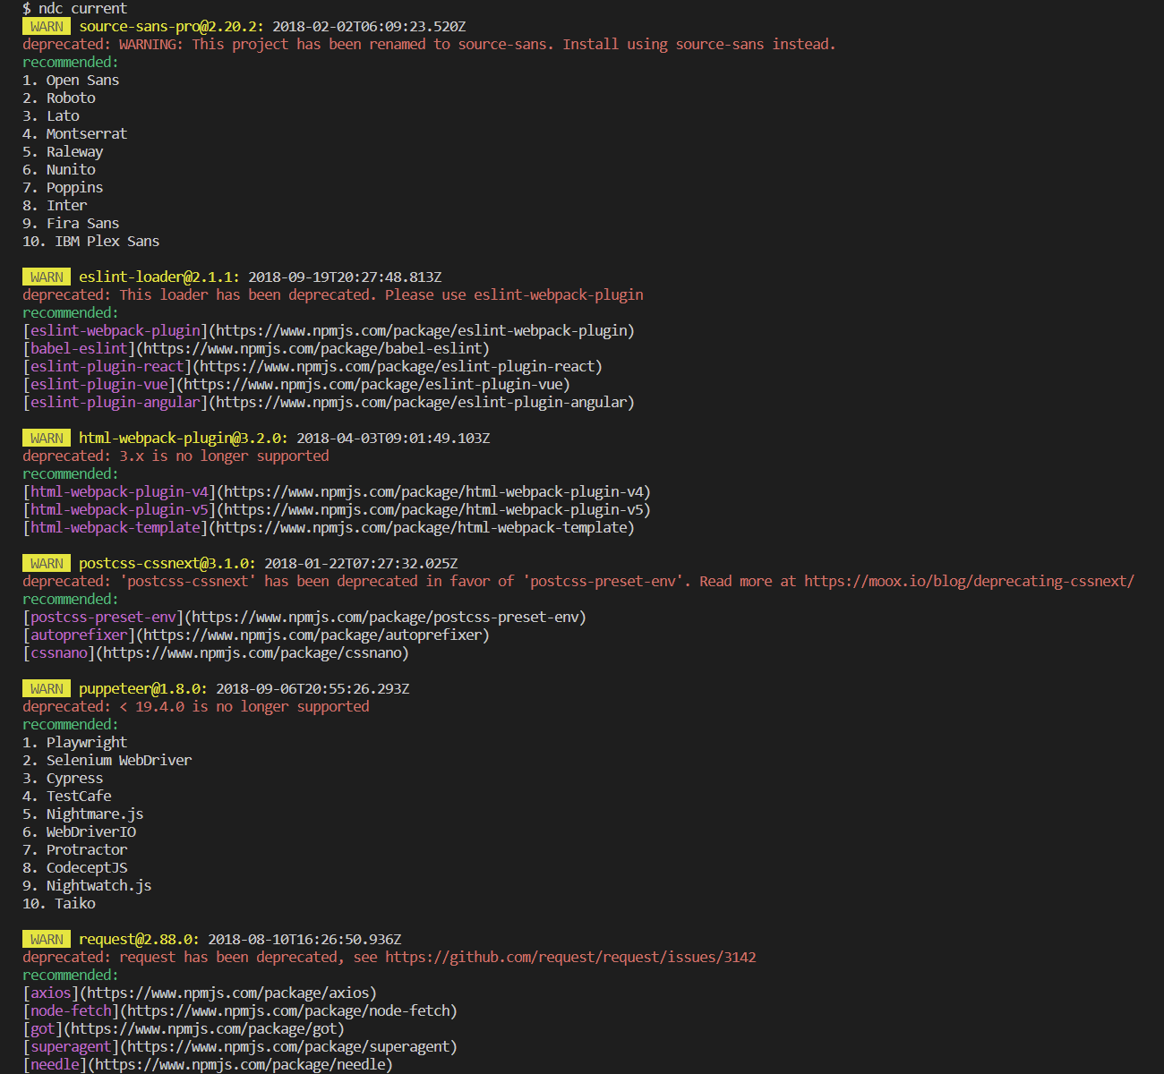
Task: Click the '< 19.4.0 is no longer supported' message
Action: [x=244, y=707]
